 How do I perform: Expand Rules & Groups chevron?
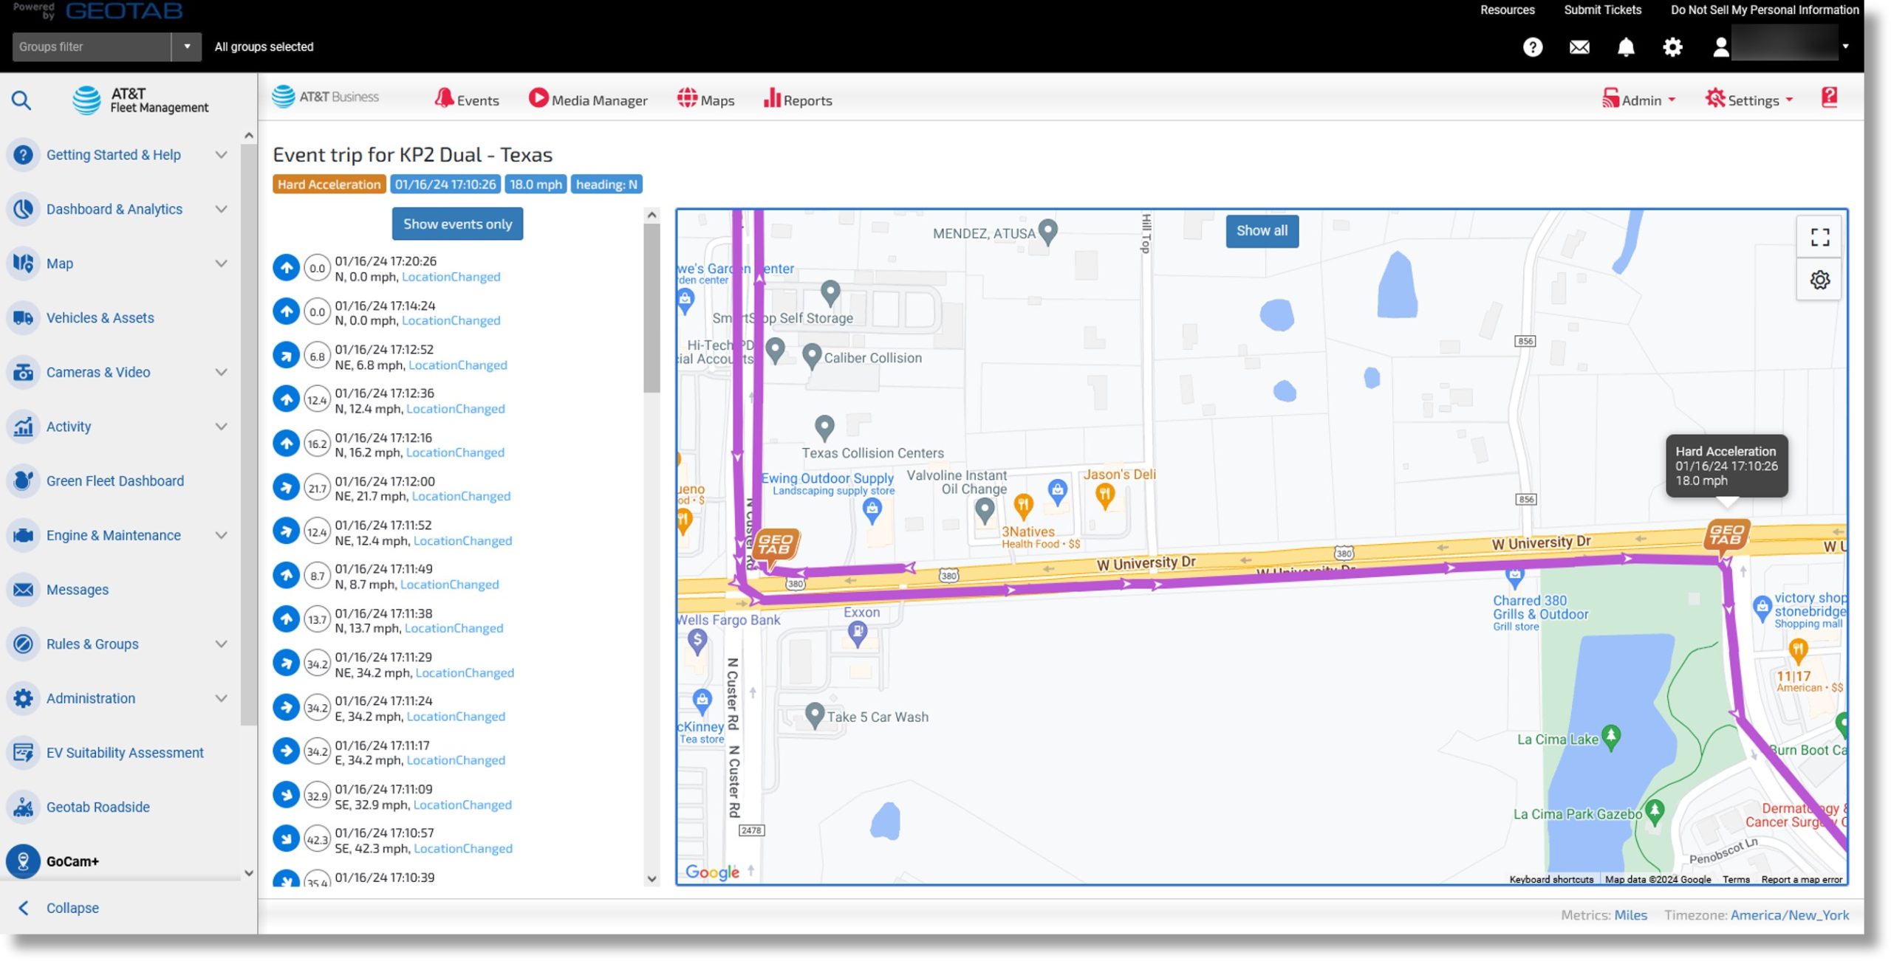[x=221, y=644]
